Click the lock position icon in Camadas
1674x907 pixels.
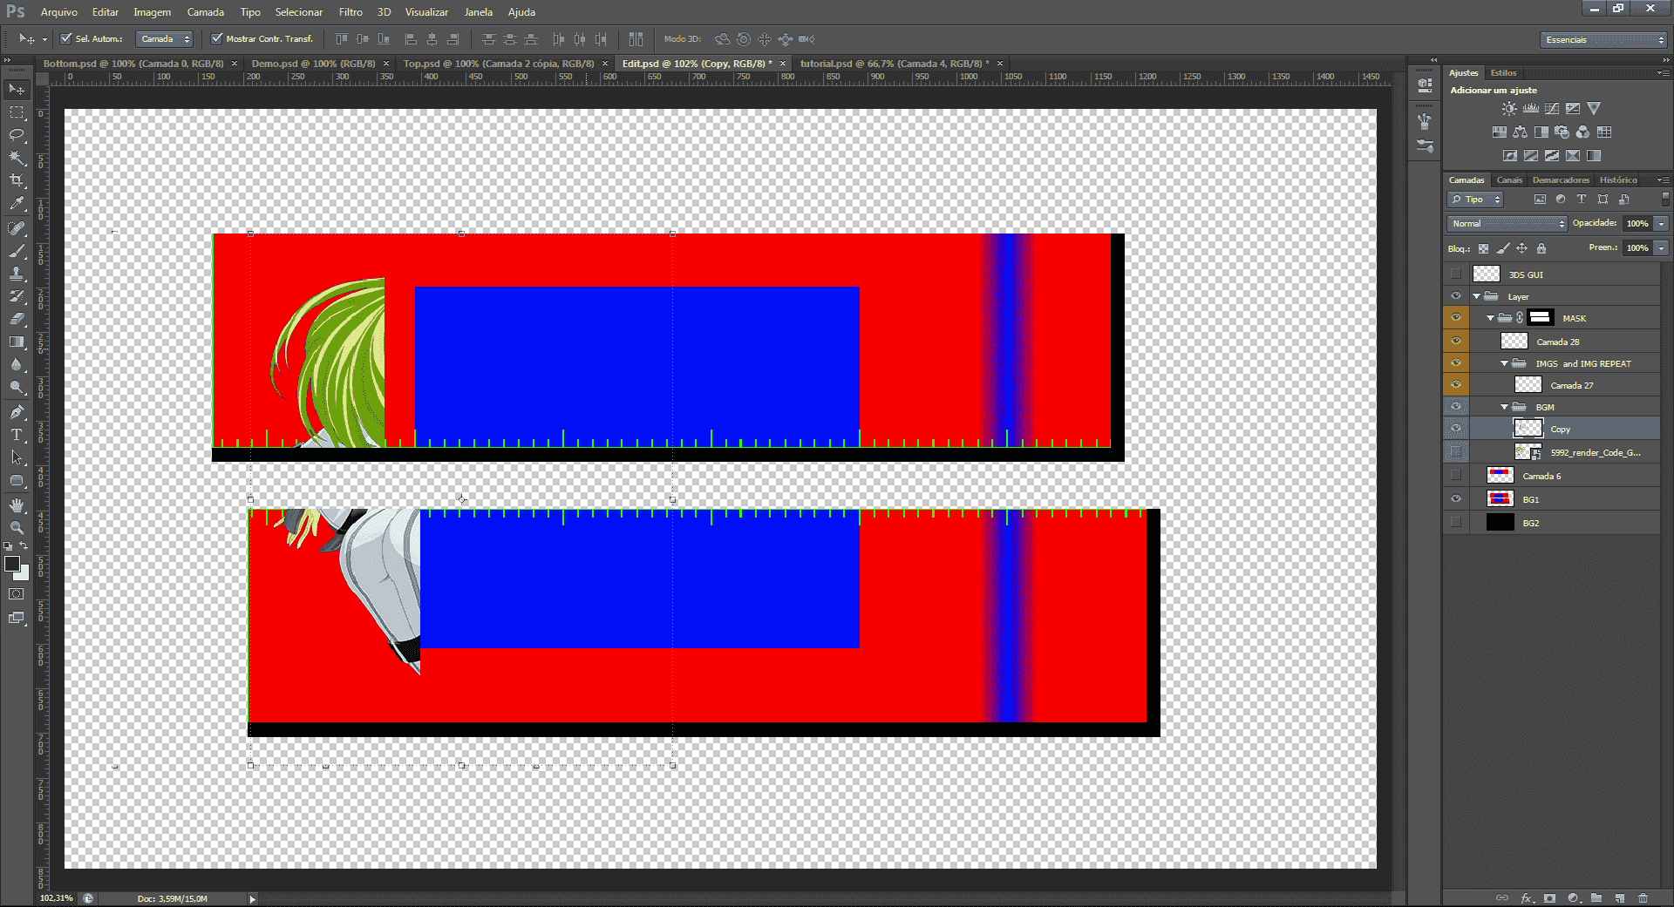[x=1522, y=248]
